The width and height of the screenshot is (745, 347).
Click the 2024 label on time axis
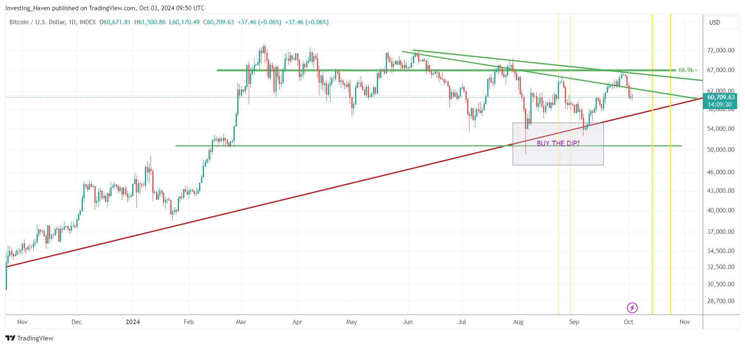pyautogui.click(x=133, y=322)
